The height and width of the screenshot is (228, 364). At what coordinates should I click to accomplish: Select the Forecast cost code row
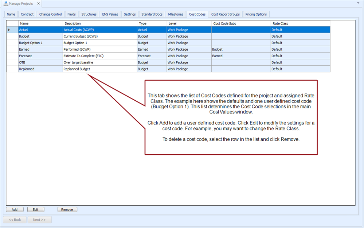(40, 56)
